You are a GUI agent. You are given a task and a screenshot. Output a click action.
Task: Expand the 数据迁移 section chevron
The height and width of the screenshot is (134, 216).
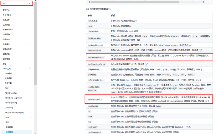pyautogui.click(x=30, y=34)
